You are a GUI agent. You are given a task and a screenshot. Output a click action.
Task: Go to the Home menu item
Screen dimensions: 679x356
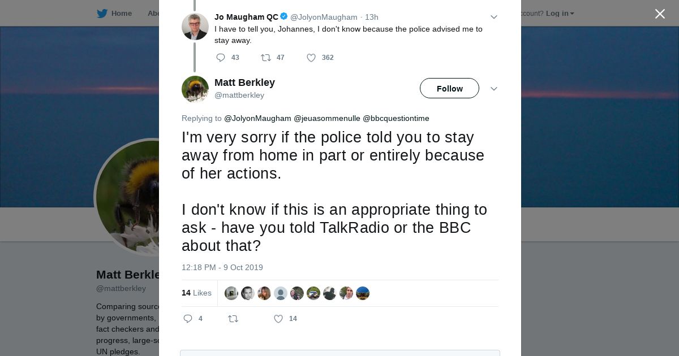[121, 14]
